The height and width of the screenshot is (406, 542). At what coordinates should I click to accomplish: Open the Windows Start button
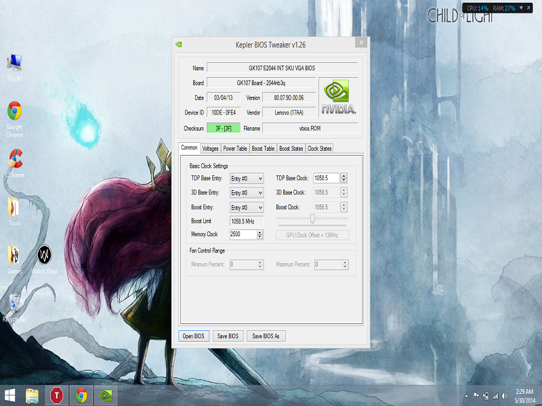tap(9, 396)
